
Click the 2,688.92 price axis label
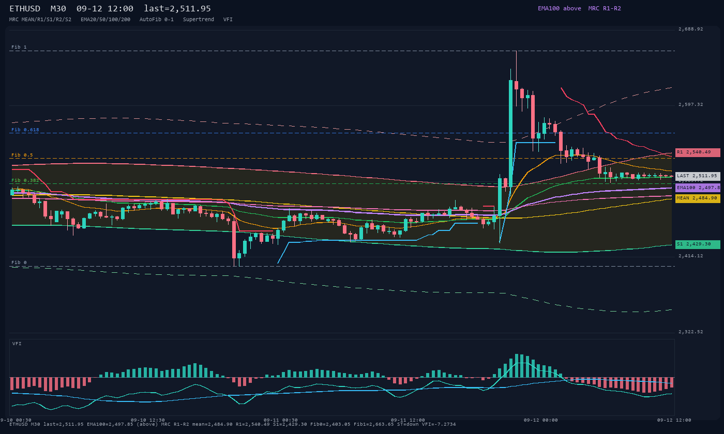pyautogui.click(x=691, y=29)
